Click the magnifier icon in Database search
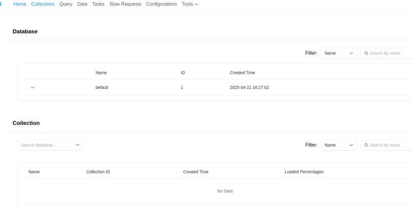This screenshot has height=206, width=411. tap(366, 53)
